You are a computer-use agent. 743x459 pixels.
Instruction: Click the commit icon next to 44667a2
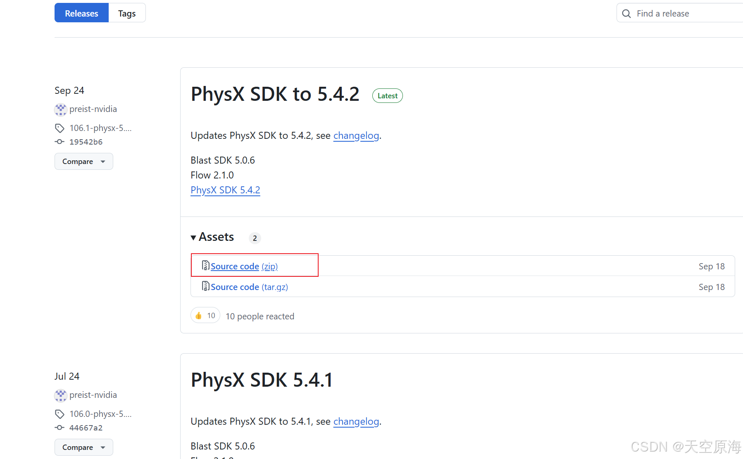click(60, 428)
